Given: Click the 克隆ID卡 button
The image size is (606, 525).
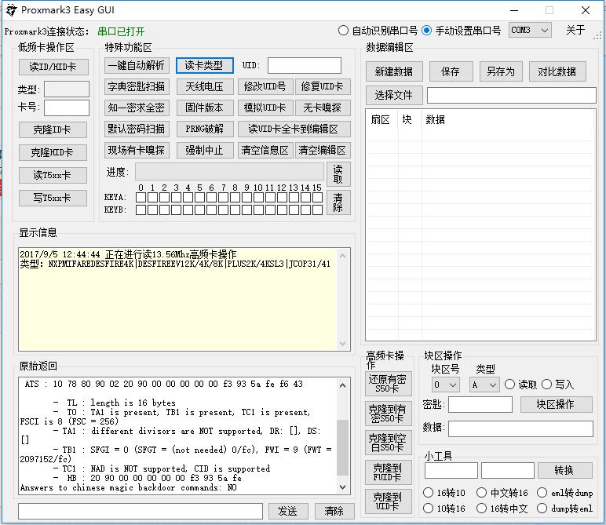Looking at the screenshot, I should [53, 129].
